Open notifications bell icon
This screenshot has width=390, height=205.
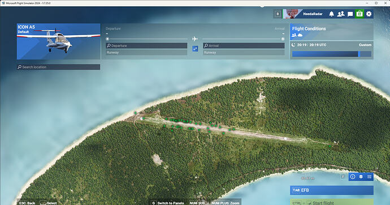[x=331, y=14]
